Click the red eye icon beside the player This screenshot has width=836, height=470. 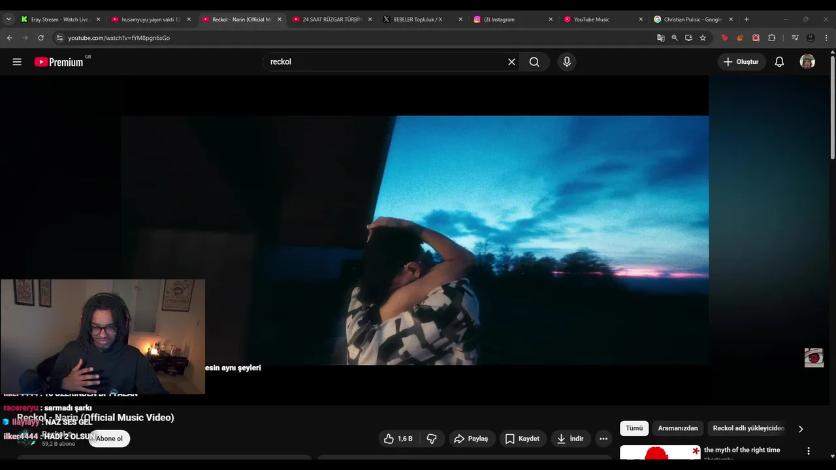(814, 358)
